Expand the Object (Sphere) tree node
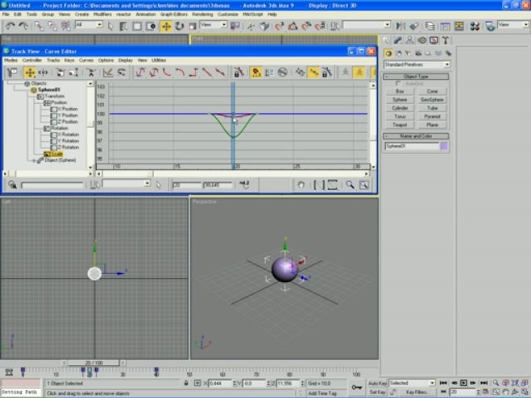Image resolution: width=531 pixels, height=398 pixels. click(34, 160)
